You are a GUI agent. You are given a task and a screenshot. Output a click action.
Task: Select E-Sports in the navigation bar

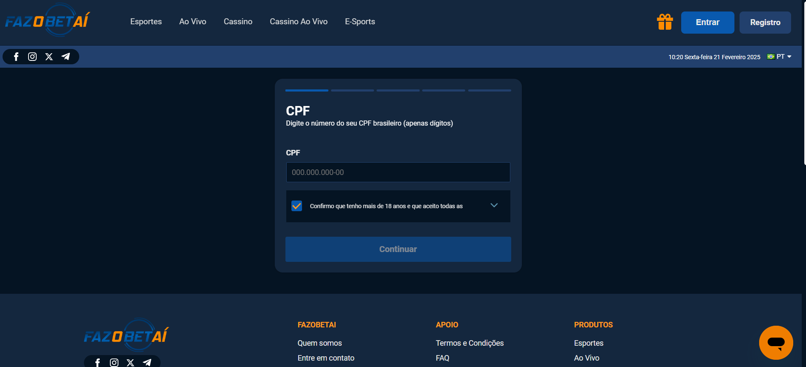click(360, 22)
